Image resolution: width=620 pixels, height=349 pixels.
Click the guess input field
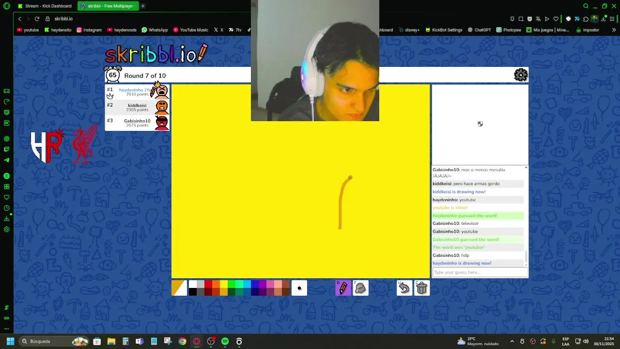(480, 272)
